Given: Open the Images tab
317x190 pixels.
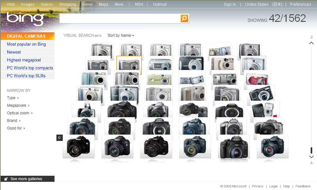Looking at the screenshot, I should click(28, 4).
